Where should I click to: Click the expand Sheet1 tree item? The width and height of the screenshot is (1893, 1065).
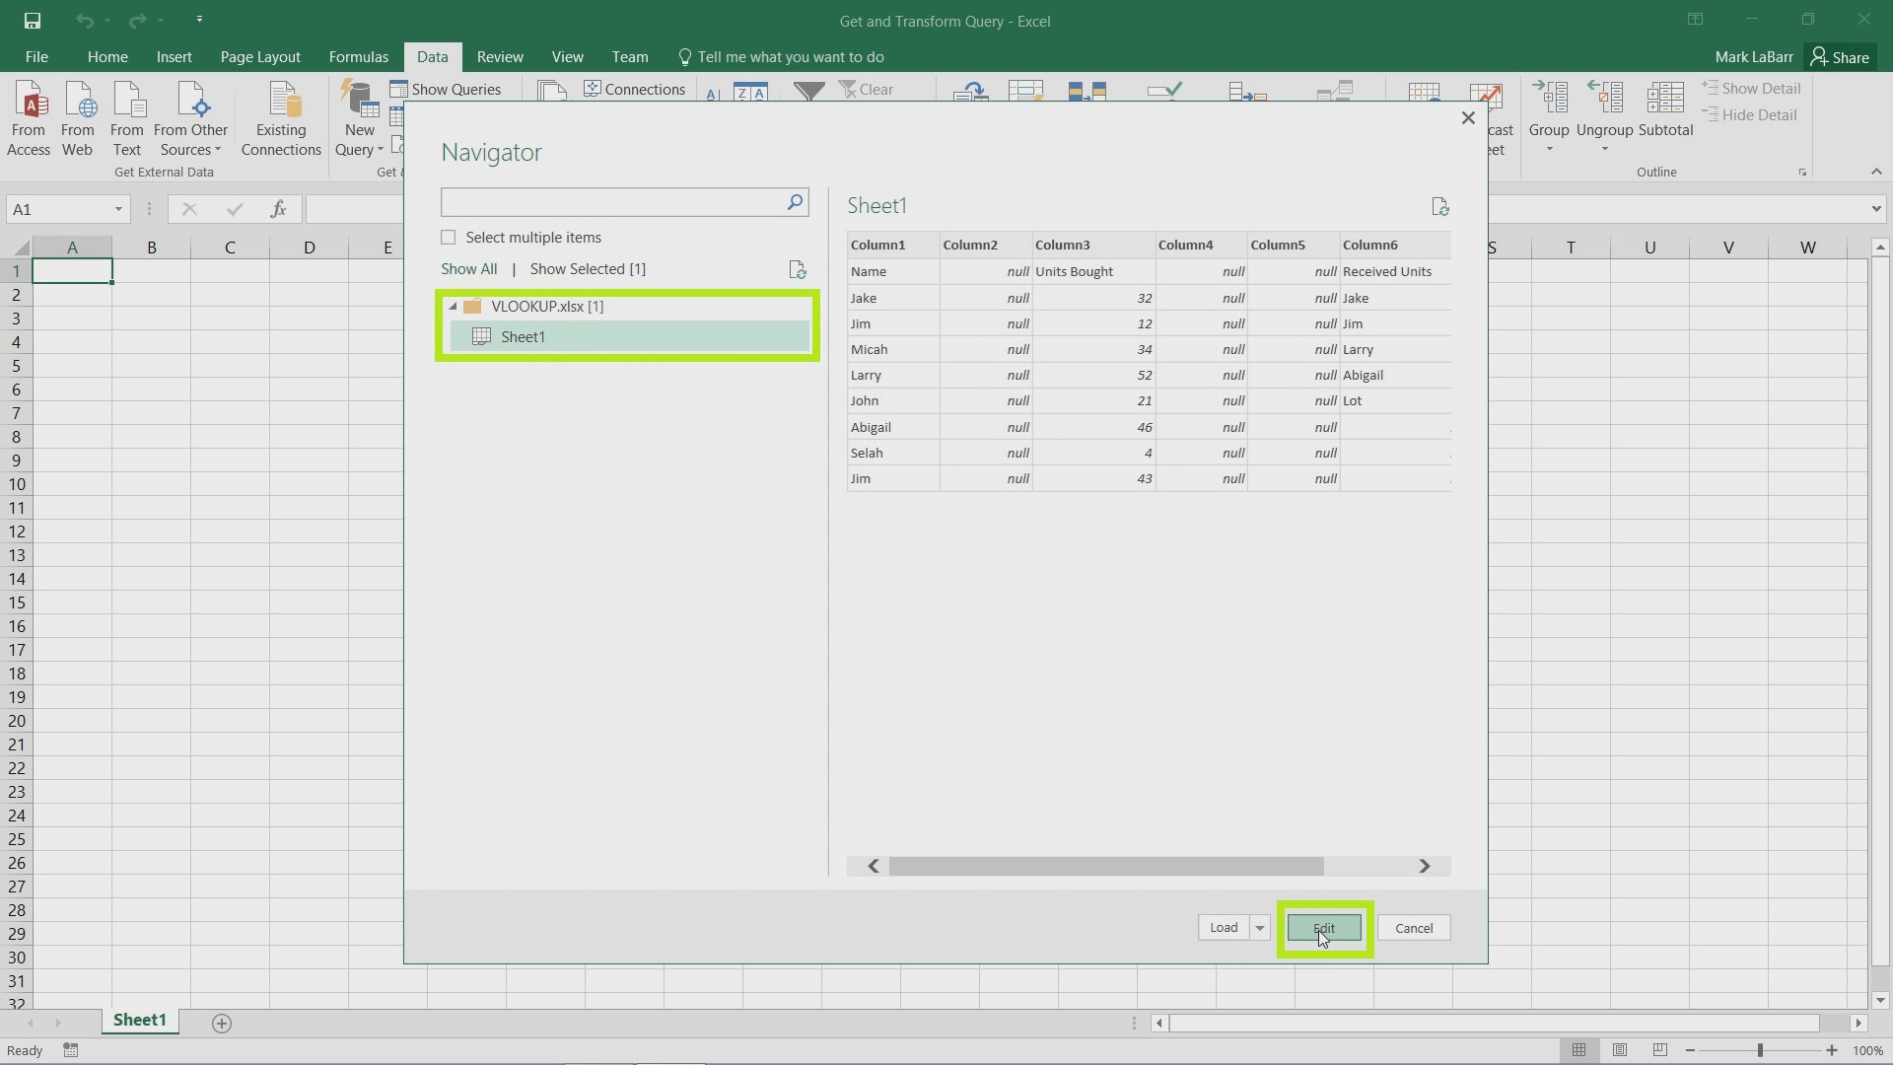(523, 337)
